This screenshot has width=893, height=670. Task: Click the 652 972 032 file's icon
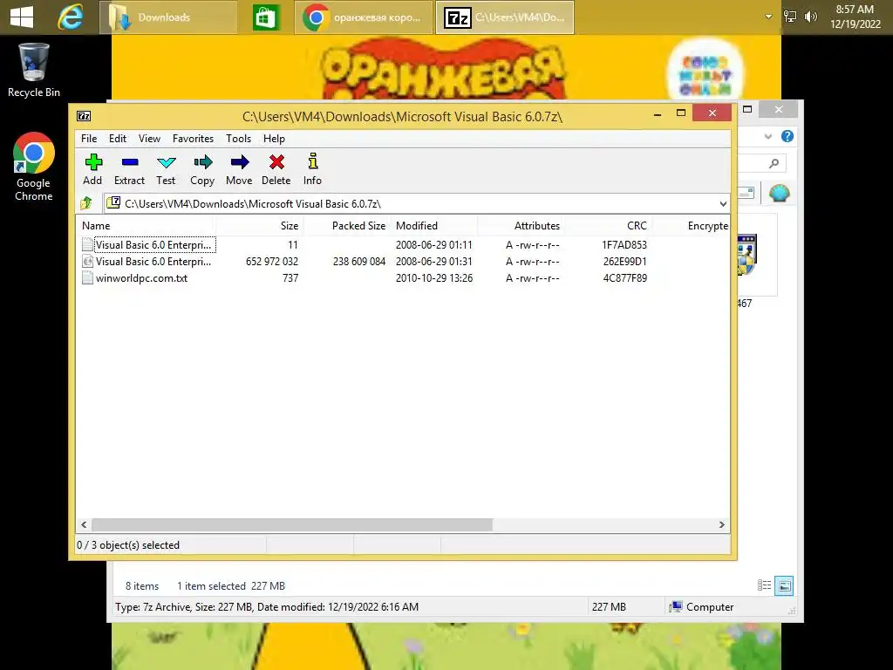(x=87, y=262)
